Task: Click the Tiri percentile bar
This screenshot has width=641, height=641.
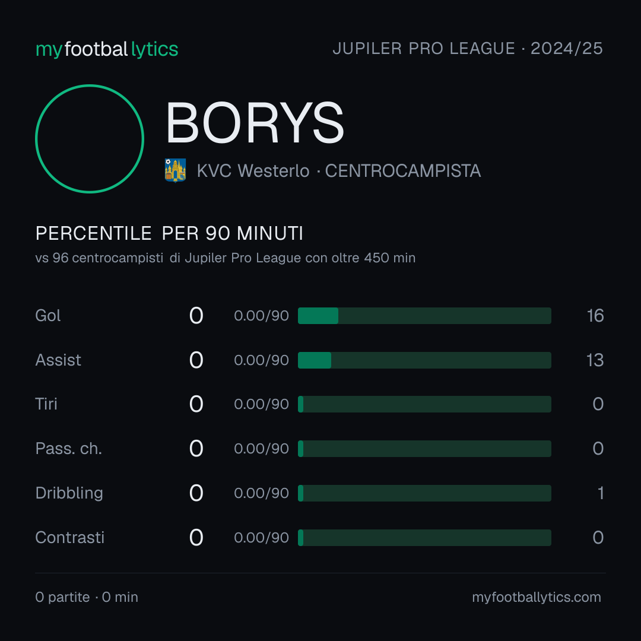Action: (424, 404)
